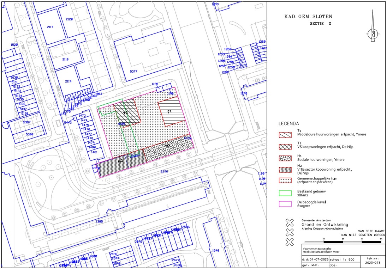This screenshot has width=387, height=269.
Task: Select the T1 hatched legend swatch
Action: (x=285, y=135)
